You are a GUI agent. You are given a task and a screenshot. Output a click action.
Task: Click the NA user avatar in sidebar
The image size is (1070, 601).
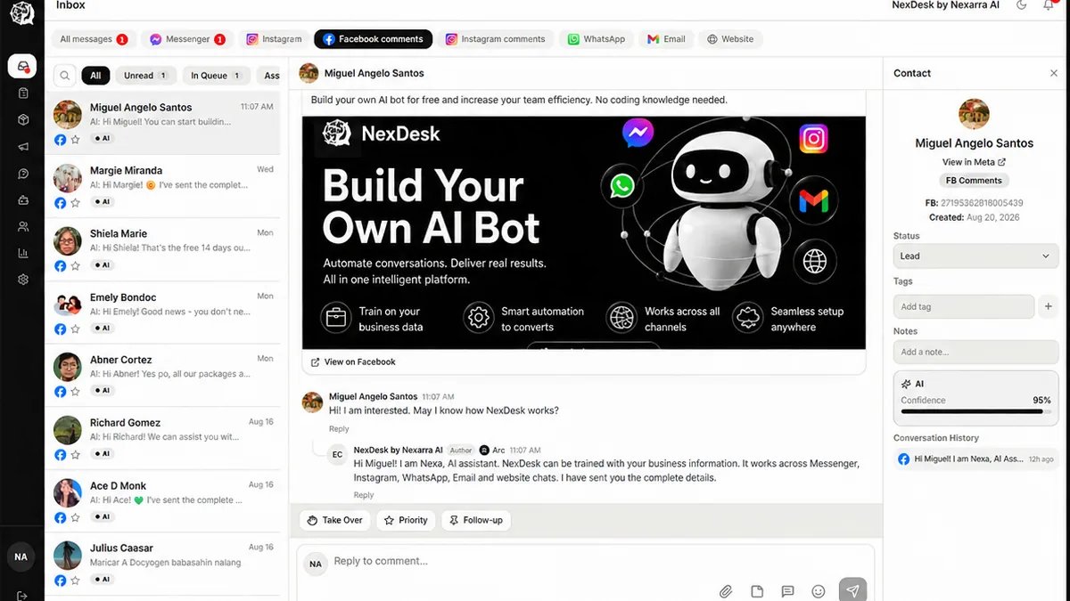(21, 556)
